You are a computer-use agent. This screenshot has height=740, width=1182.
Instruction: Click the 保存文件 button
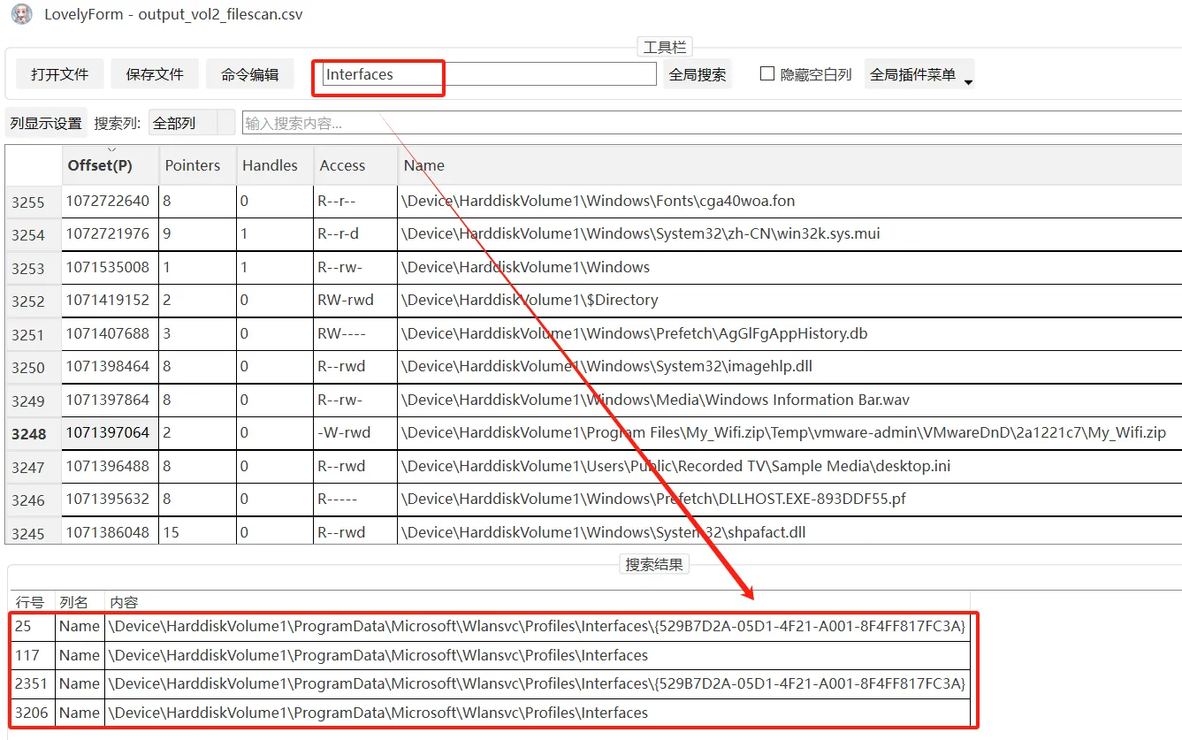coord(155,74)
